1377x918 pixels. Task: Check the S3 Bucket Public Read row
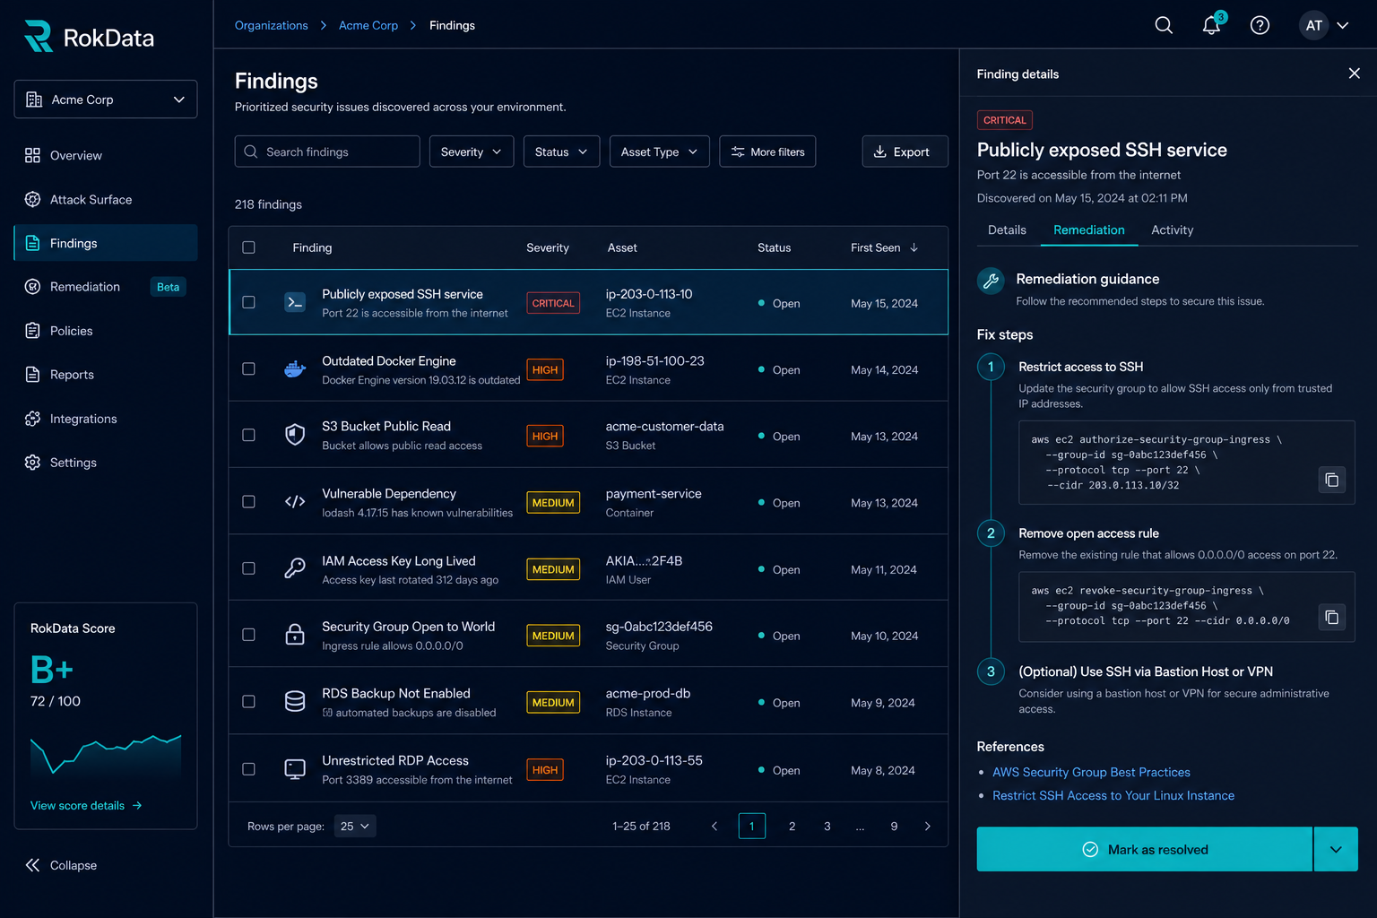tap(249, 436)
